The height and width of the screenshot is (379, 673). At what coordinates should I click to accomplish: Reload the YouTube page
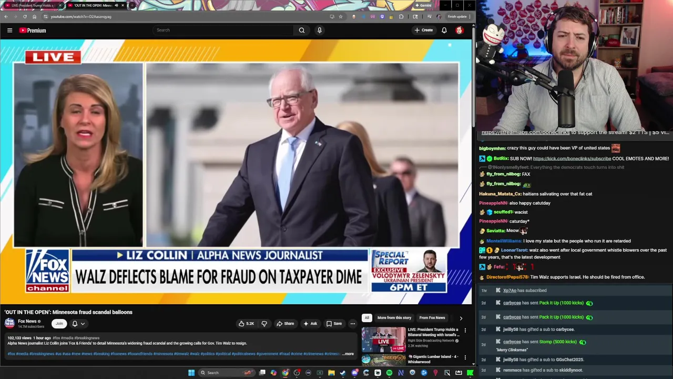(x=24, y=16)
